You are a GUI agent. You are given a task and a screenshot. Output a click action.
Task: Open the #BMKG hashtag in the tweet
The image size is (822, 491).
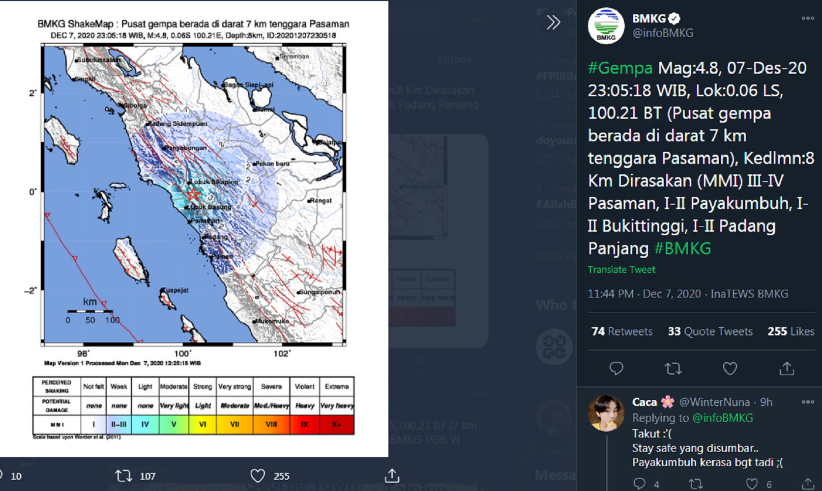[682, 248]
